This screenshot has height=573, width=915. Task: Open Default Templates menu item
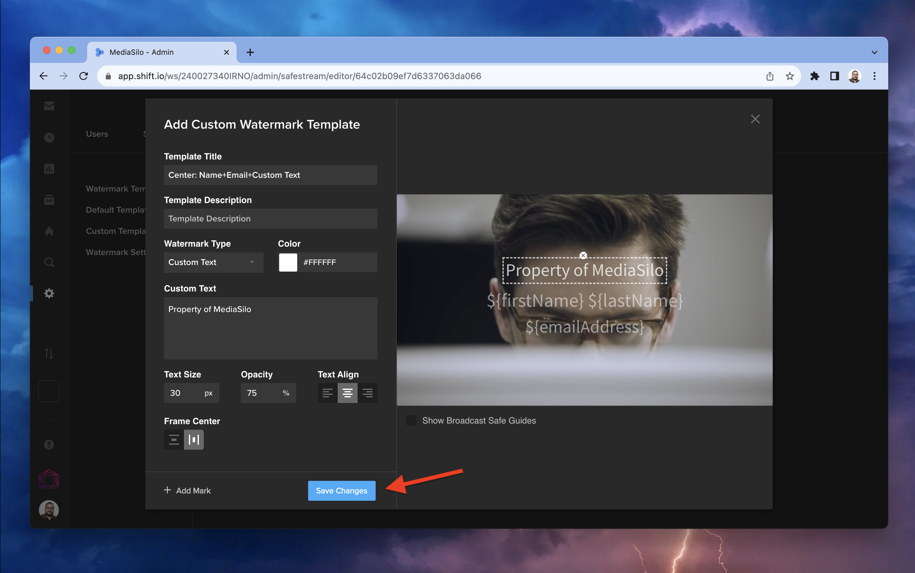coord(115,210)
